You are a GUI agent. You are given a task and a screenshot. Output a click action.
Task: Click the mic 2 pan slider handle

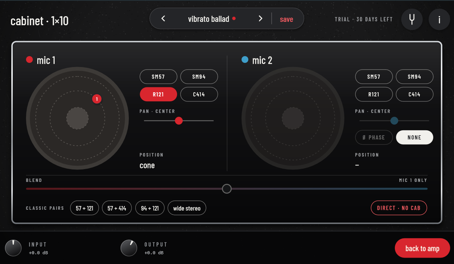click(x=394, y=121)
